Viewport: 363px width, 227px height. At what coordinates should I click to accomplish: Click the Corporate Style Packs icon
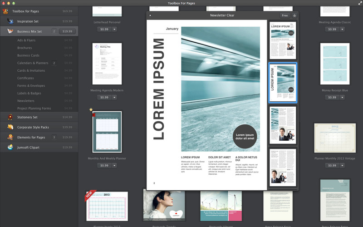[10, 127]
